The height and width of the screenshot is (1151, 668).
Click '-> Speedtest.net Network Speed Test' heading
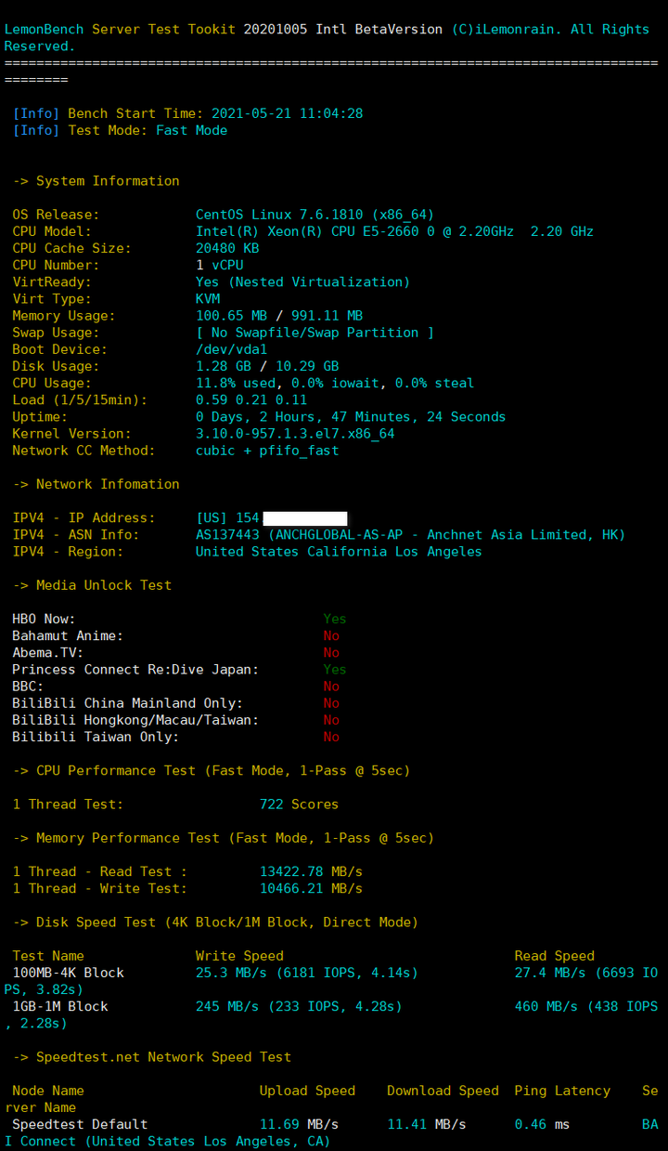point(152,1057)
